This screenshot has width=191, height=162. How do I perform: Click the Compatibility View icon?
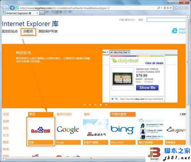(x=165, y=8)
